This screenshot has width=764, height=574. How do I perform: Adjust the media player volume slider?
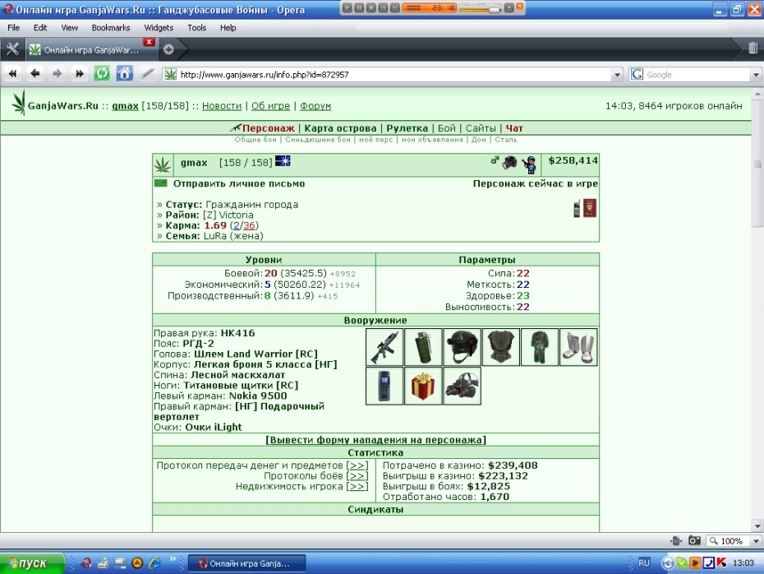[480, 9]
